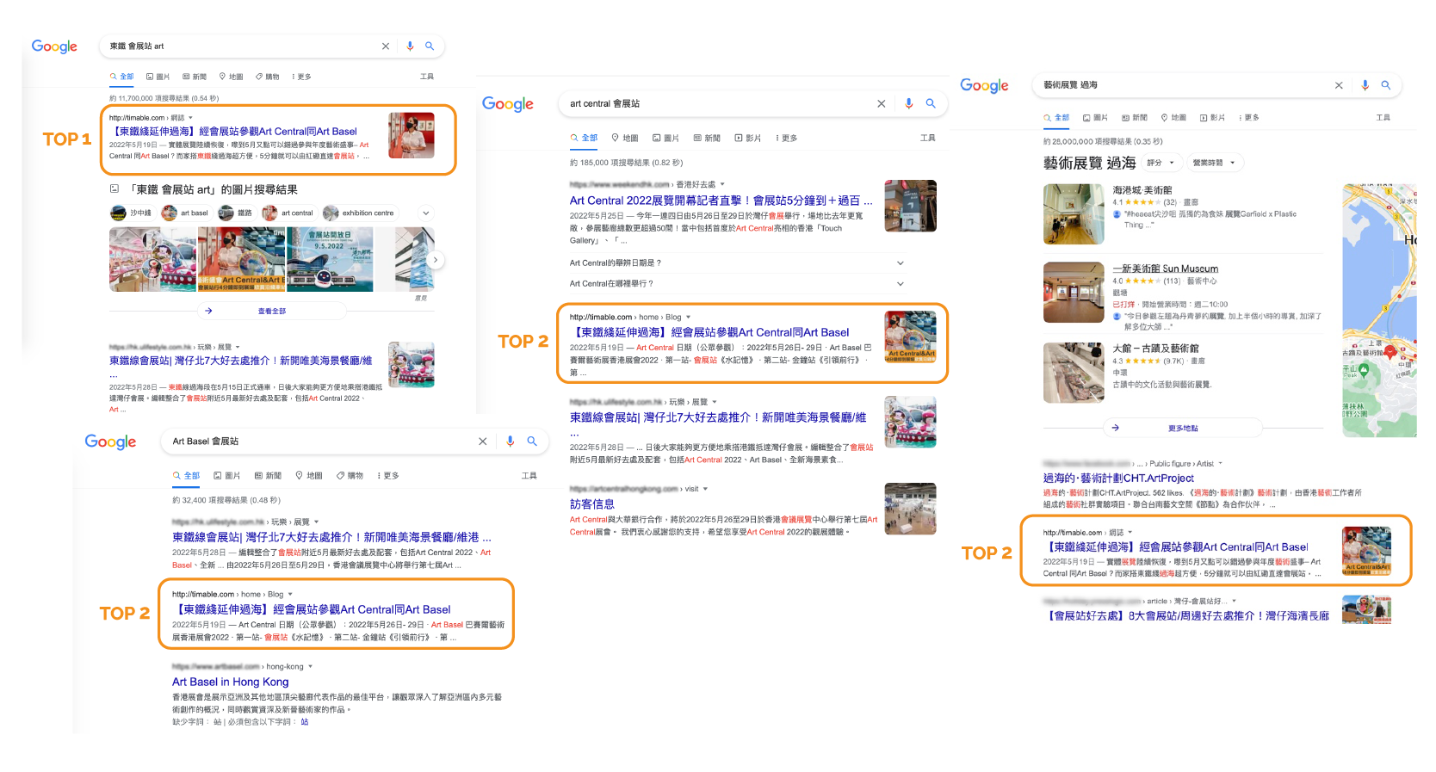Screen dimensions: 1436x772
Task: Open 更多 menu in '東鐵 會展站 art' results
Action: [x=301, y=77]
